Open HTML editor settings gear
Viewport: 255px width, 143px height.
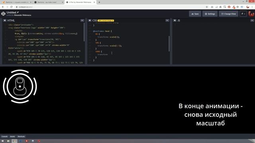click(x=5, y=20)
